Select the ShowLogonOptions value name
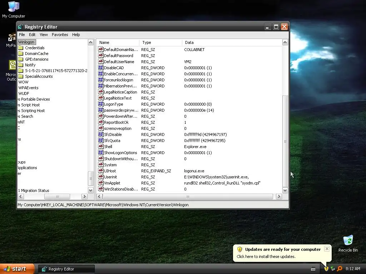 click(x=120, y=153)
